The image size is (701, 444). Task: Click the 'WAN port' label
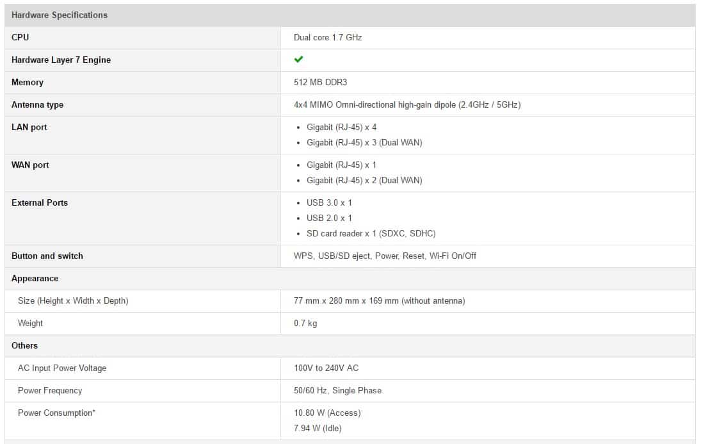pyautogui.click(x=30, y=165)
